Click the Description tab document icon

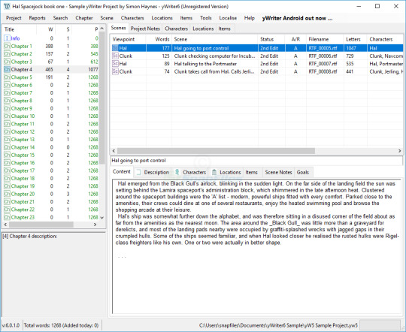click(x=139, y=172)
